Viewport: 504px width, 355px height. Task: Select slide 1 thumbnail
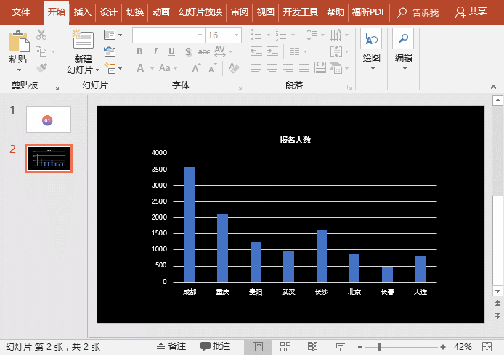click(49, 120)
